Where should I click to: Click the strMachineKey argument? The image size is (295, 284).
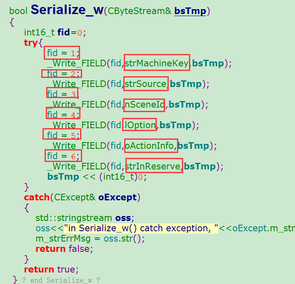156,63
